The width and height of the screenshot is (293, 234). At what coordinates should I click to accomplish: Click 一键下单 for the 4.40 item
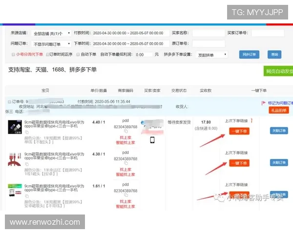point(239,131)
